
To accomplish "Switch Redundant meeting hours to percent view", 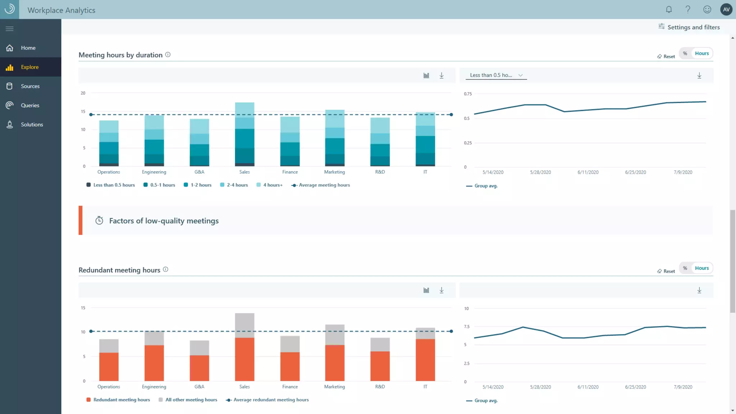I will tap(685, 268).
